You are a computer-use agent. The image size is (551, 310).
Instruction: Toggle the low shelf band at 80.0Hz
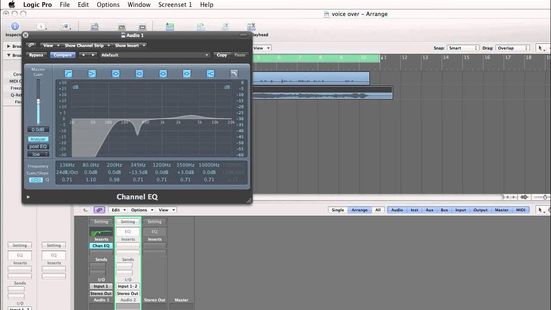92,74
